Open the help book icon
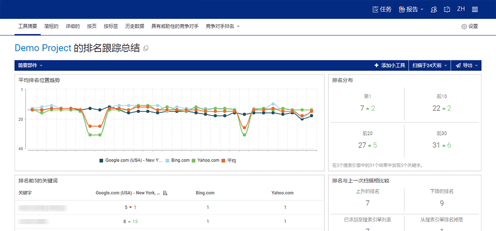The width and height of the screenshot is (496, 231). [447, 9]
